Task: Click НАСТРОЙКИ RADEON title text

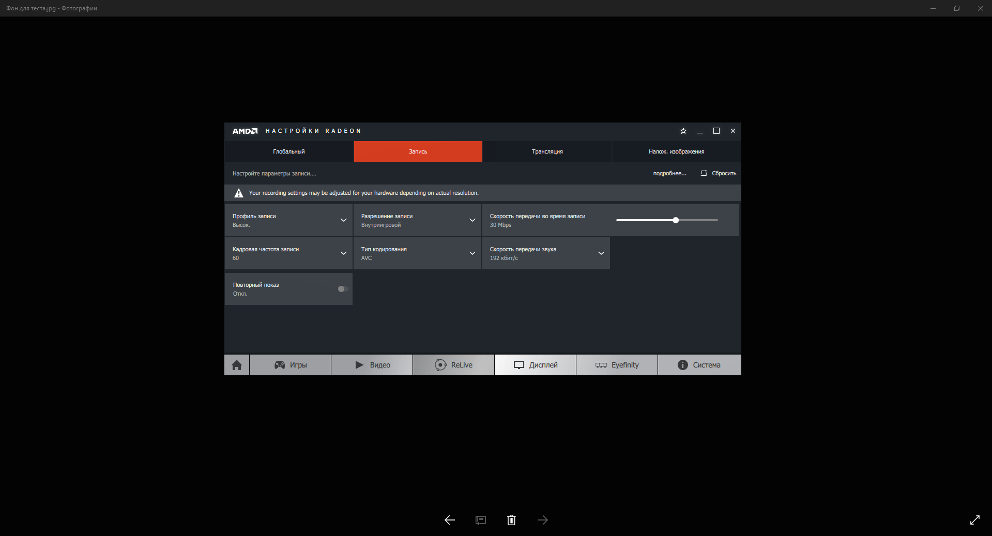Action: coord(313,131)
